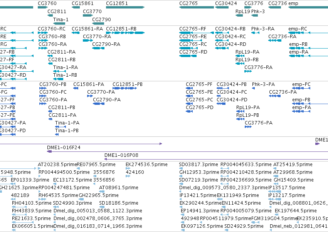Click the CG2790 gene label

[101, 19]
